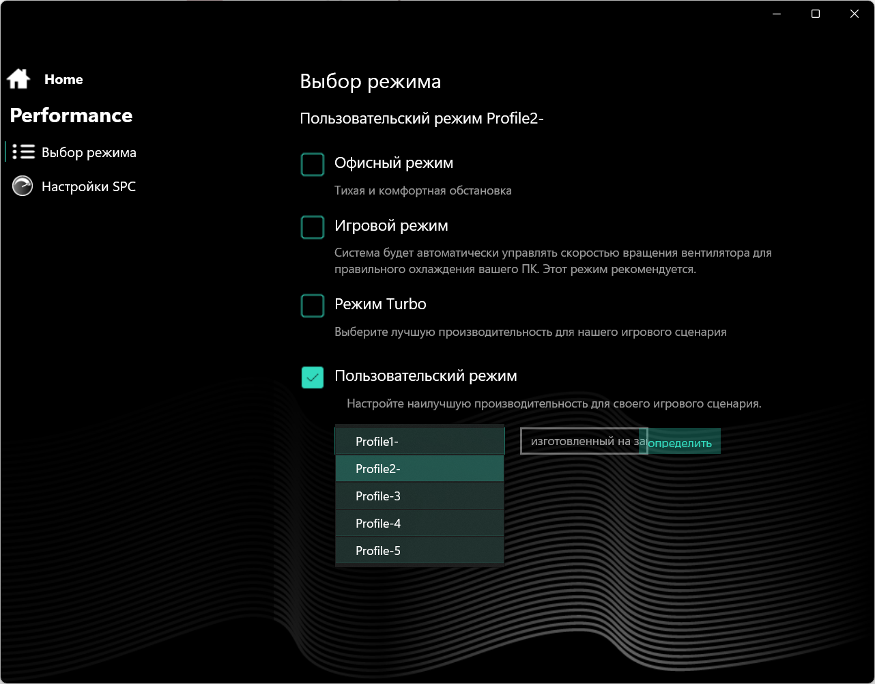The width and height of the screenshot is (875, 684).
Task: Click the Режим Turbo label
Action: pos(380,304)
